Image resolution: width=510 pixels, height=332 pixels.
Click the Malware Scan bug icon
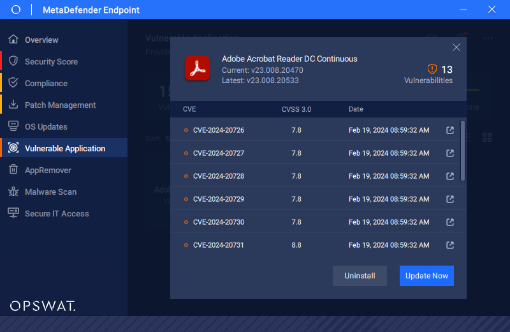pyautogui.click(x=13, y=192)
